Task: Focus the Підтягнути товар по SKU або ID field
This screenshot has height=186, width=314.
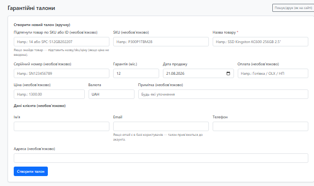Action: pyautogui.click(x=62, y=42)
